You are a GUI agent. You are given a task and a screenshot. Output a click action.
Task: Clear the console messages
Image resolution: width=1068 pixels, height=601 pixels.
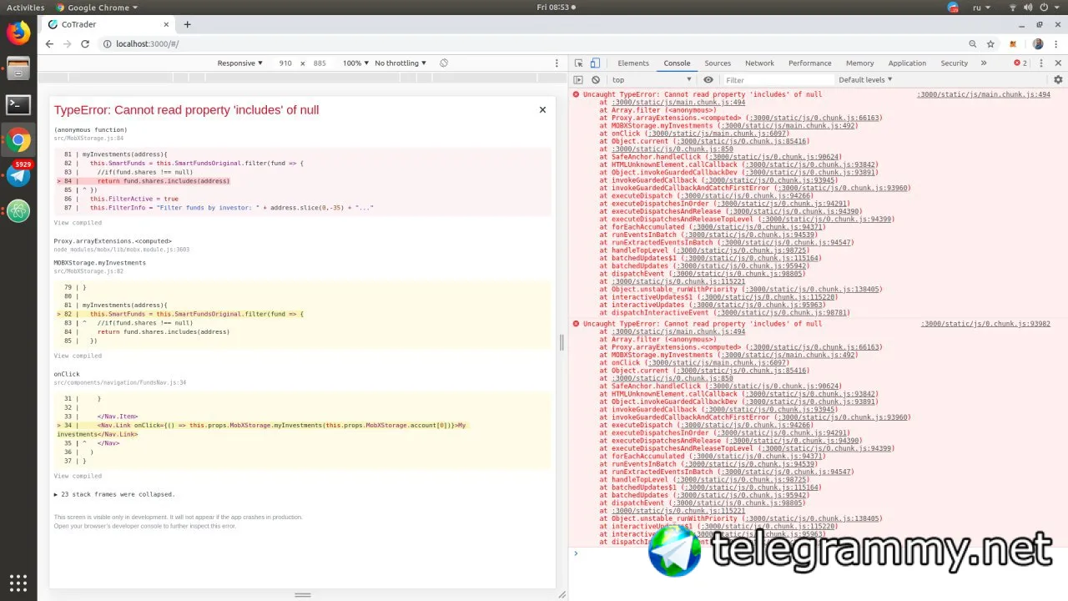596,80
